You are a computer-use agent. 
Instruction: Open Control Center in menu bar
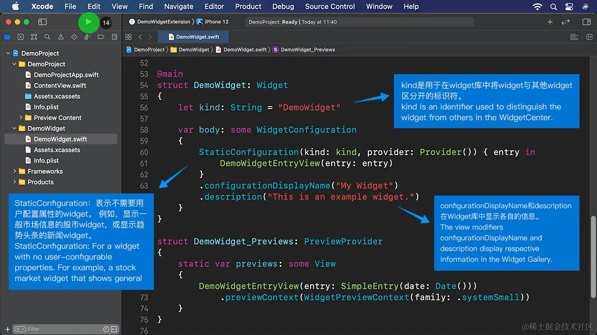[x=569, y=7]
